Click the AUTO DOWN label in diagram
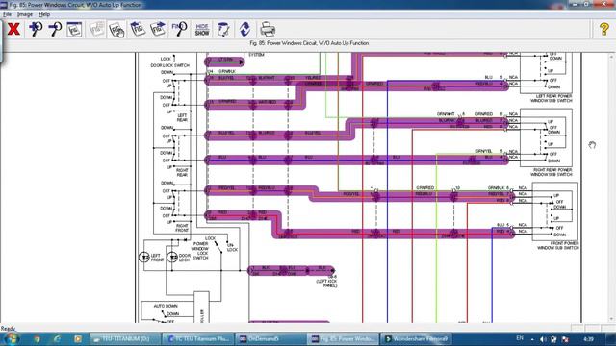The height and width of the screenshot is (346, 616). pos(166,306)
